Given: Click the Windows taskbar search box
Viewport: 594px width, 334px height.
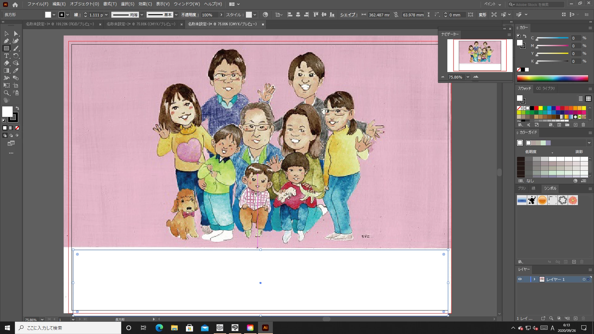Looking at the screenshot, I should [x=68, y=328].
